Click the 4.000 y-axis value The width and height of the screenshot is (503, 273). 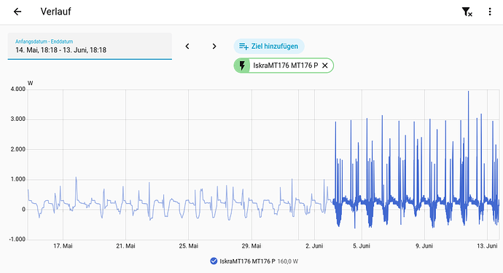pos(18,89)
